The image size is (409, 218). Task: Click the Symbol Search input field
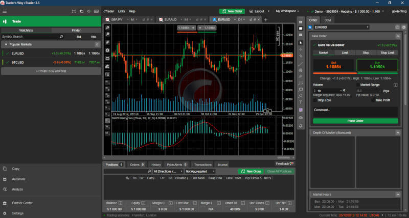point(31,37)
